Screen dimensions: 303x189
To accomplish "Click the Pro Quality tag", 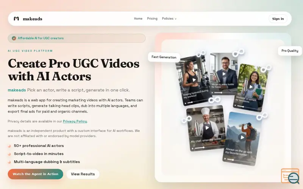I will click(290, 51).
